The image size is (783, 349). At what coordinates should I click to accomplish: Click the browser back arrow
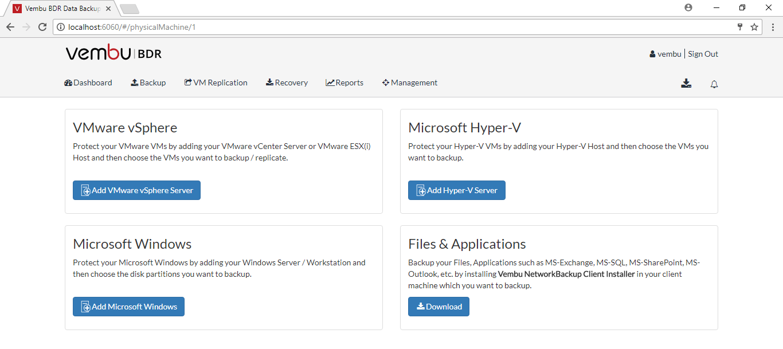tap(10, 27)
